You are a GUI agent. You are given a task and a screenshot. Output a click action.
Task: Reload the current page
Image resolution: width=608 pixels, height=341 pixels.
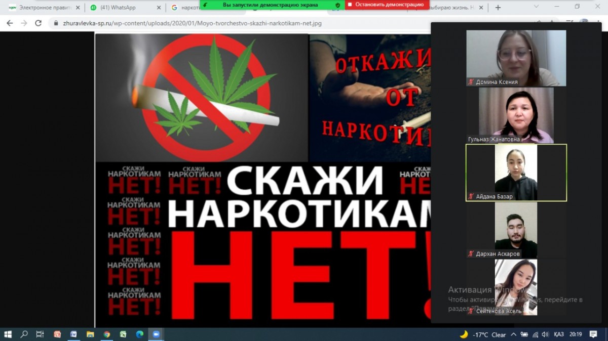click(x=38, y=23)
